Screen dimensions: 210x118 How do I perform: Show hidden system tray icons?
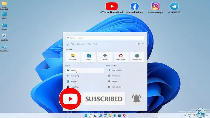click(x=182, y=115)
